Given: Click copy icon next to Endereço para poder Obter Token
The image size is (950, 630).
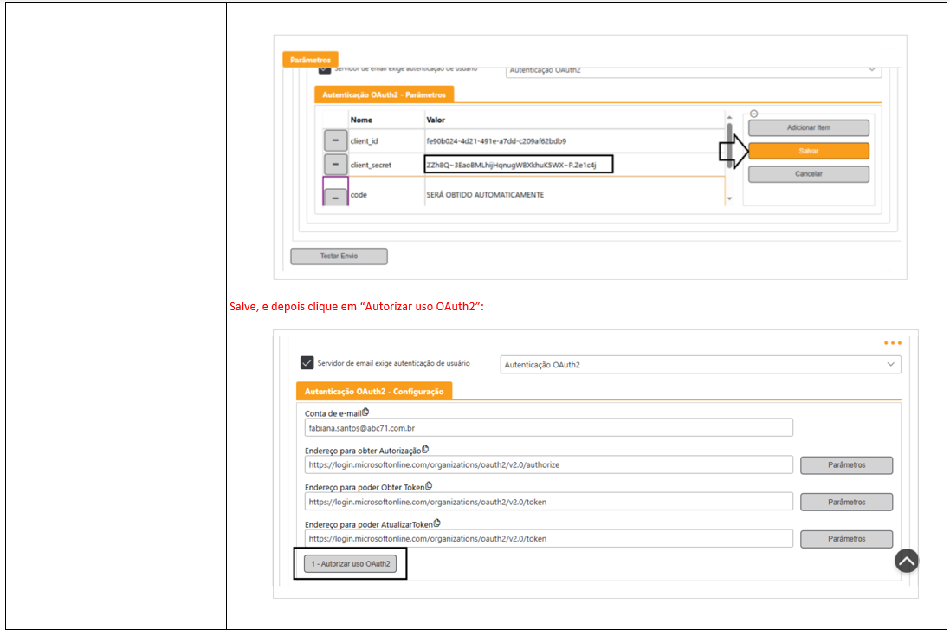Looking at the screenshot, I should point(429,486).
